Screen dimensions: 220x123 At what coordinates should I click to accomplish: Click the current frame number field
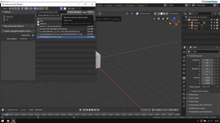pyautogui.click(x=145, y=110)
